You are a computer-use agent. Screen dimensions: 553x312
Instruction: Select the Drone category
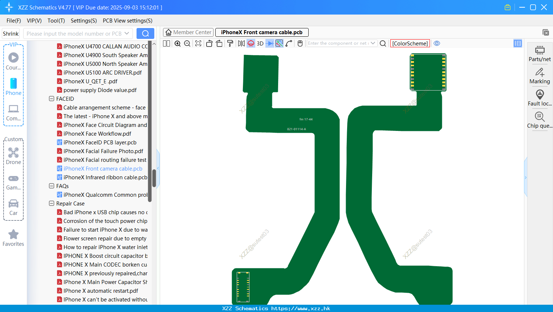click(x=13, y=156)
